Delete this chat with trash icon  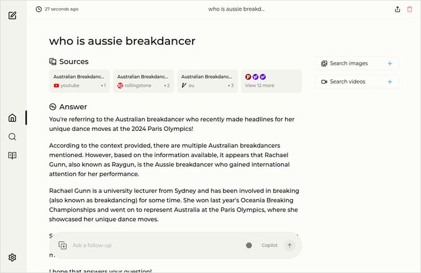409,9
